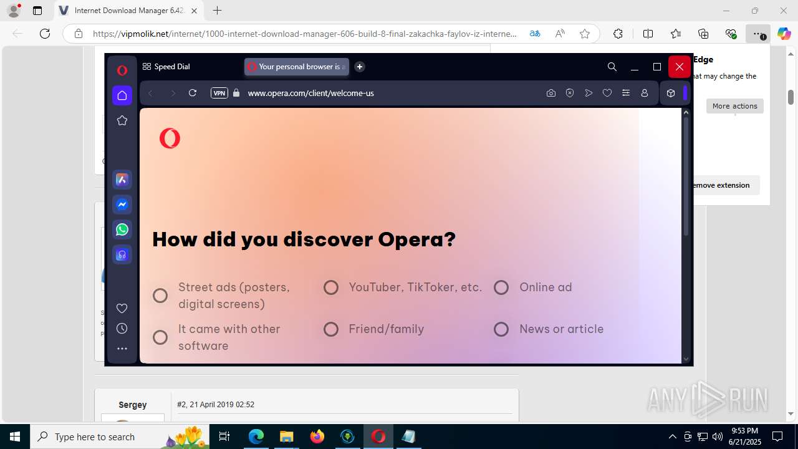The image size is (798, 449).
Task: Open Edge favorites list icon
Action: click(676, 34)
